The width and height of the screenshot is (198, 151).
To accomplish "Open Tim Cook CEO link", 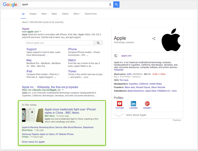I will pyautogui.click(x=124, y=80).
